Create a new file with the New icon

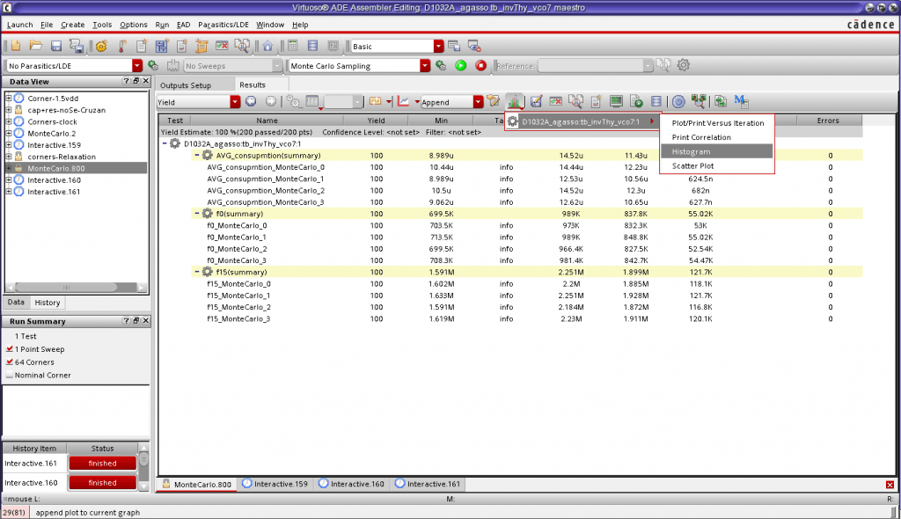(x=16, y=46)
